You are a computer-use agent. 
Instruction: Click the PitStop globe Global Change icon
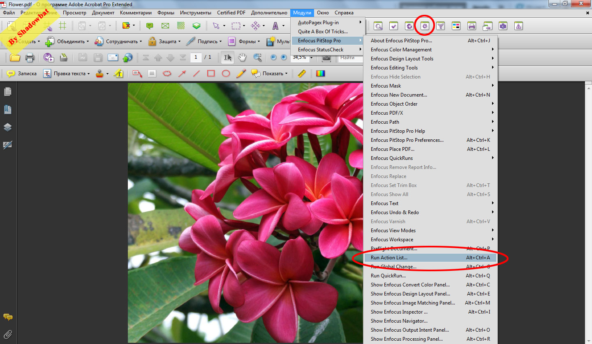click(x=409, y=26)
